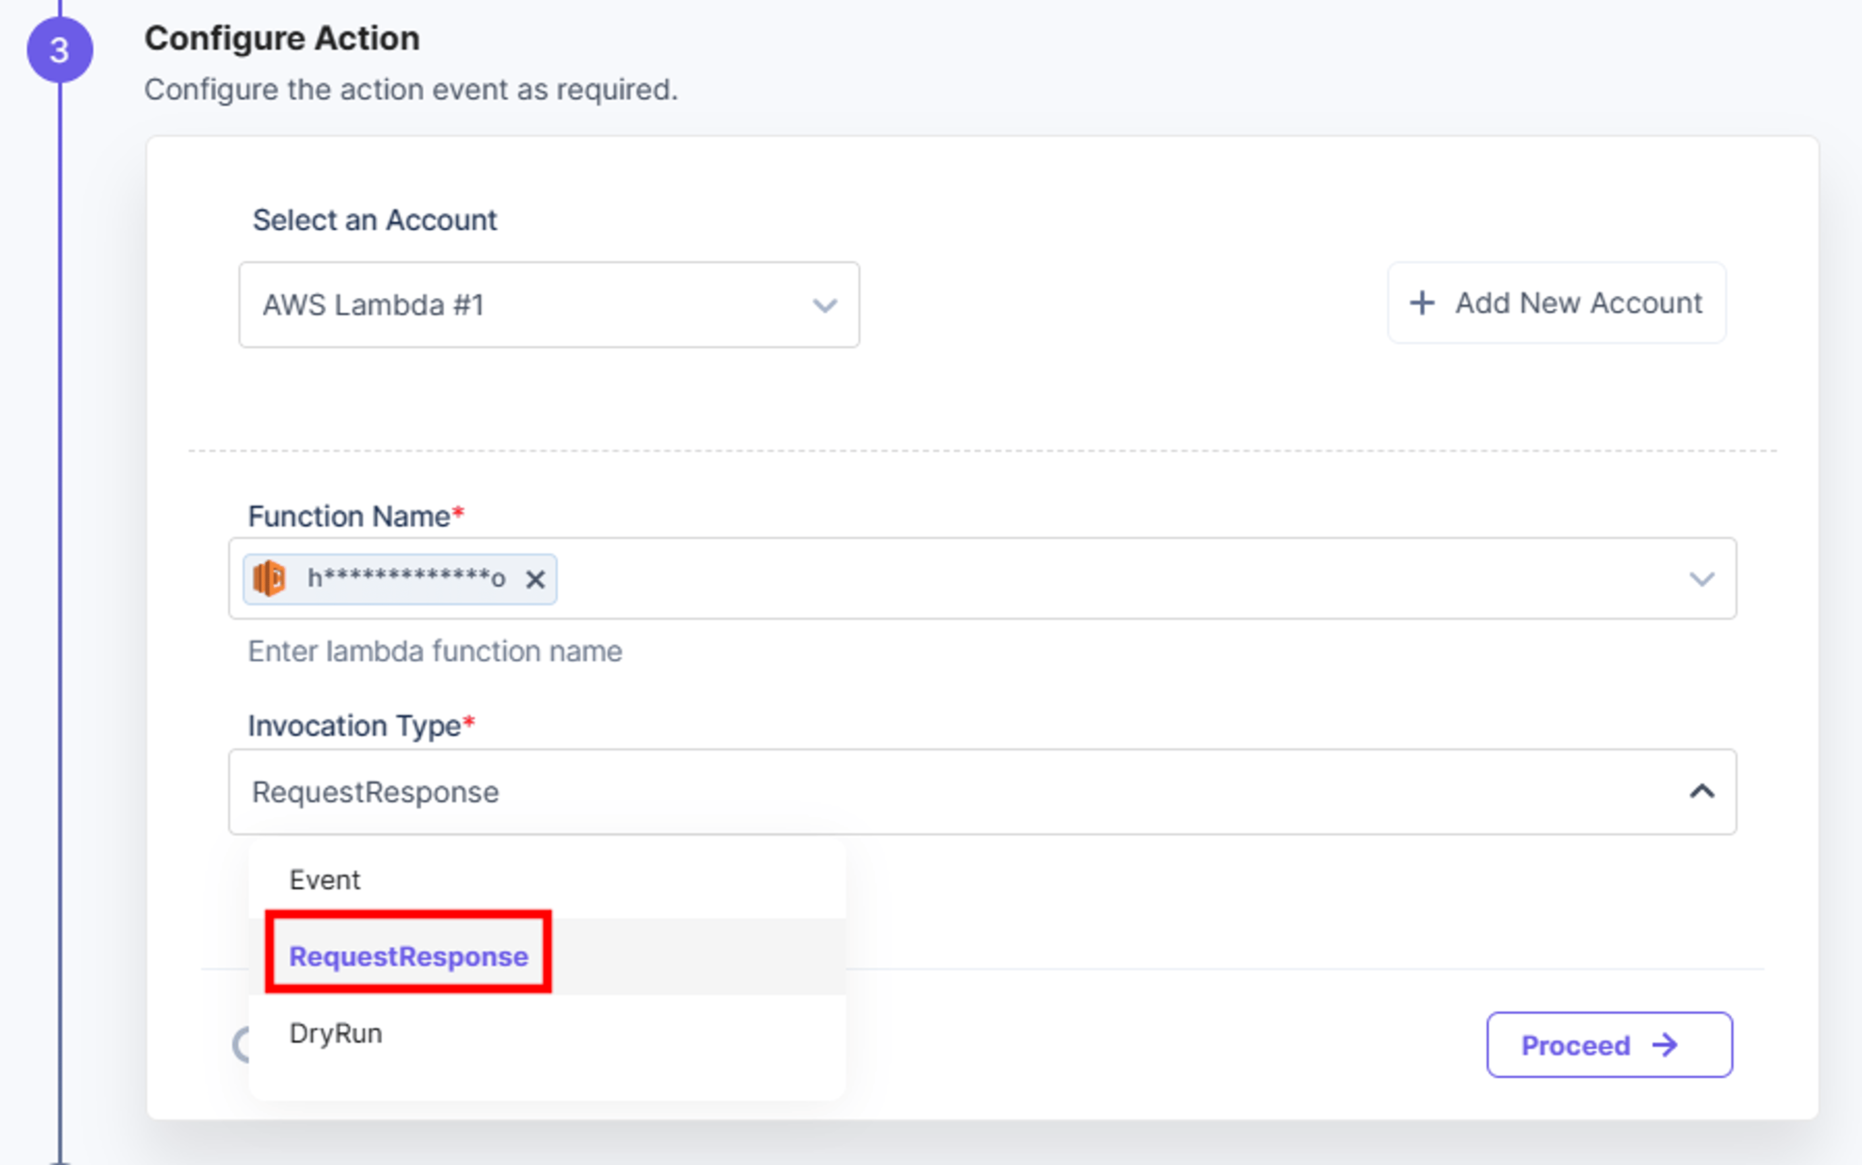Screen dimensions: 1862x1165
Task: Collapse the Invocation Type dropdown chevron
Action: coord(1701,791)
